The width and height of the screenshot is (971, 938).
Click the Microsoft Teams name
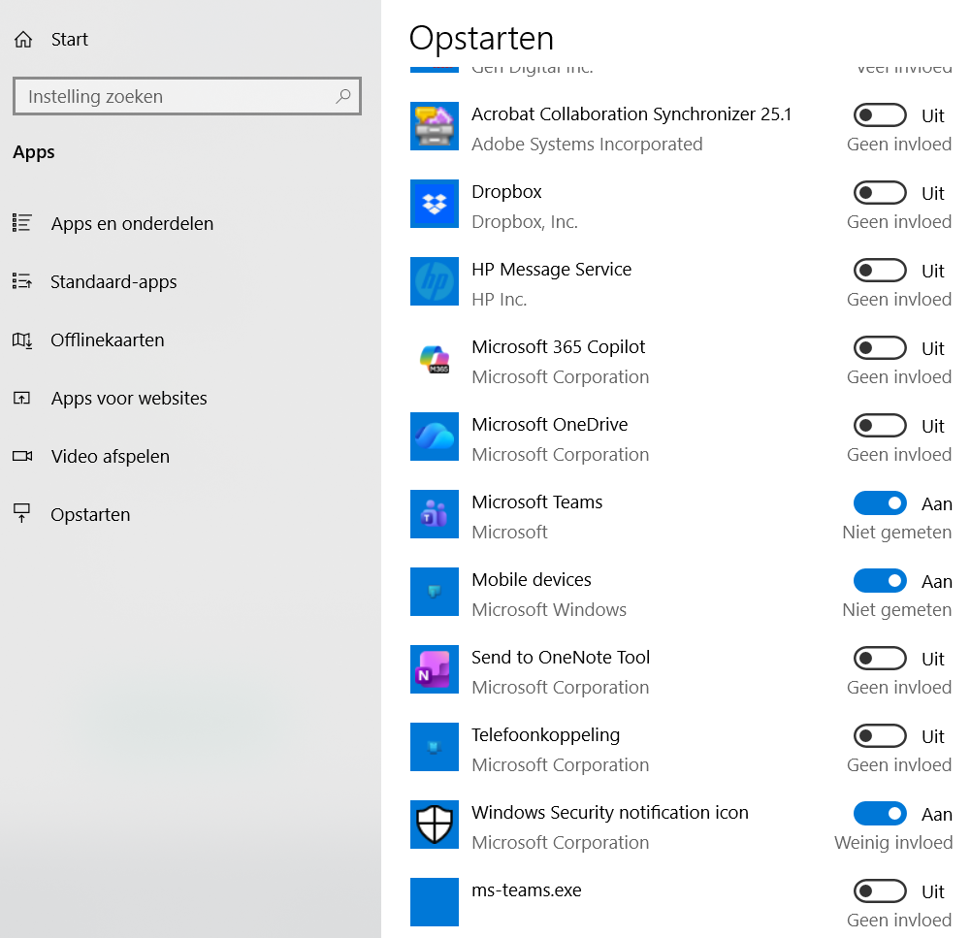tap(536, 502)
